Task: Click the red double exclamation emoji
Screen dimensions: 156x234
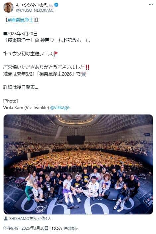Action: [87, 67]
